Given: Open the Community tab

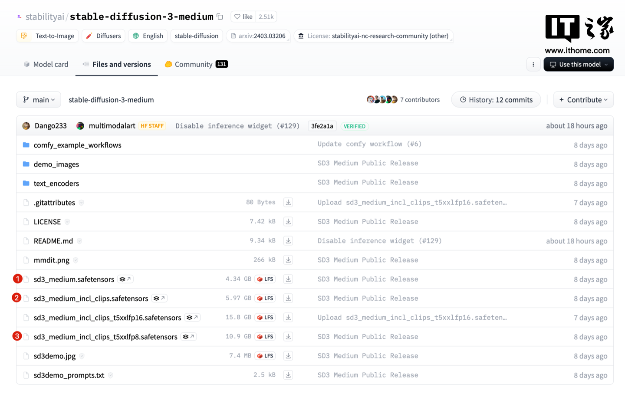Looking at the screenshot, I should click(193, 65).
